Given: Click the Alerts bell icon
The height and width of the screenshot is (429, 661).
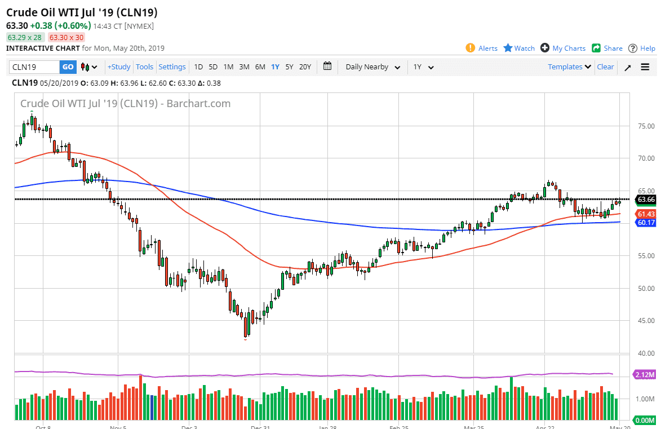Looking at the screenshot, I should coord(471,48).
